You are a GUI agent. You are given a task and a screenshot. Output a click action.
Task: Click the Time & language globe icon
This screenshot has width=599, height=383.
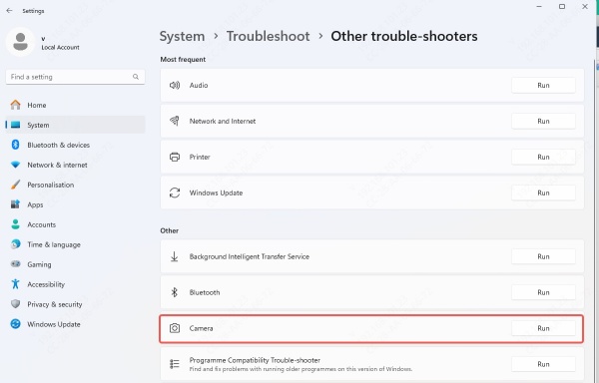15,244
